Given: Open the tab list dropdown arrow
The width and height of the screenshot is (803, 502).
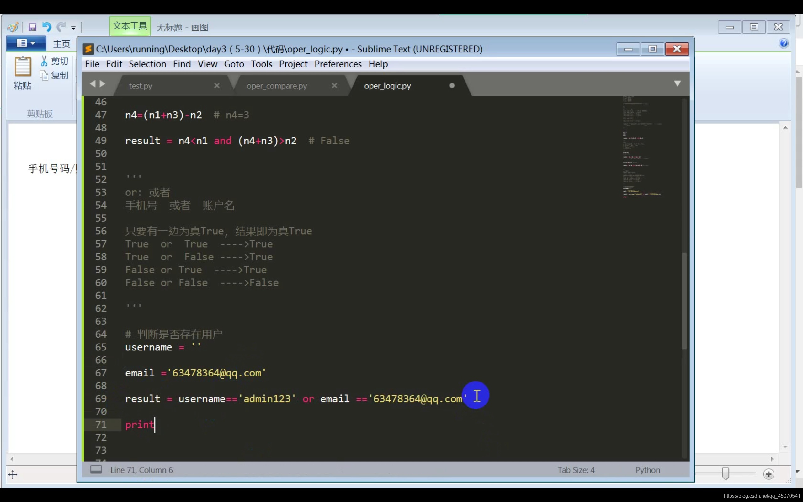Looking at the screenshot, I should tap(677, 83).
